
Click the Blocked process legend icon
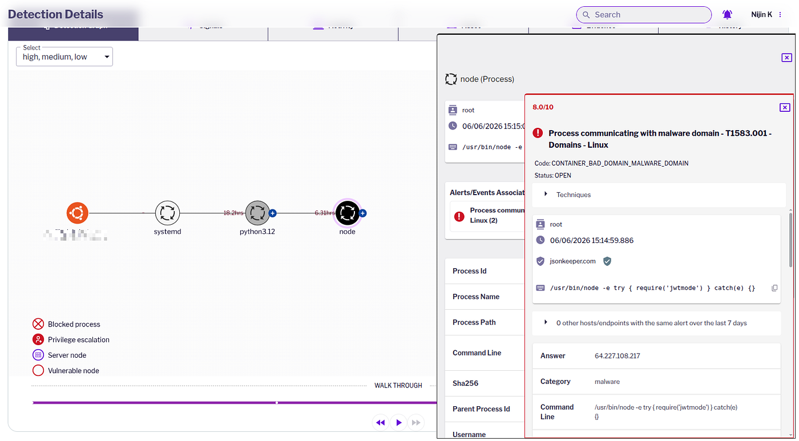point(38,324)
